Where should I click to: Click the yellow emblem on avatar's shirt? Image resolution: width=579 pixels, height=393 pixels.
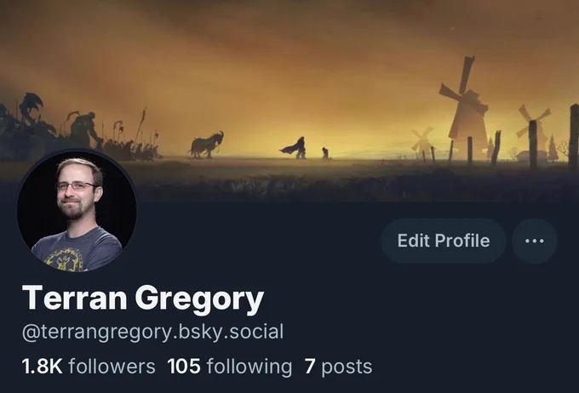(65, 259)
